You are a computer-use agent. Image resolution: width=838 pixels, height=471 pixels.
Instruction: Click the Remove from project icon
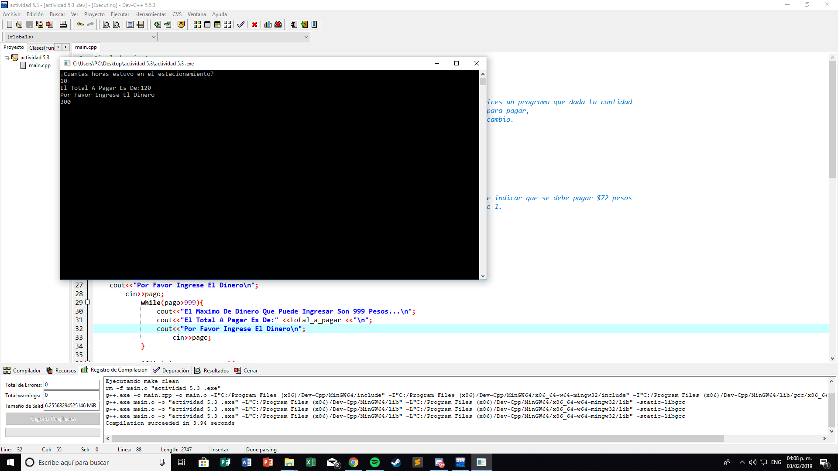(x=167, y=24)
